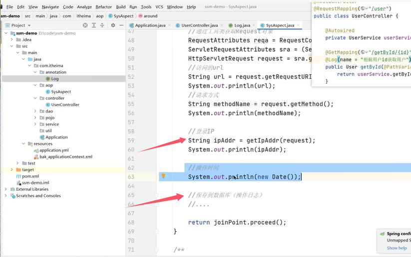The width and height of the screenshot is (411, 257).
Task: Click the locate/select opened file icon
Action: click(x=85, y=25)
